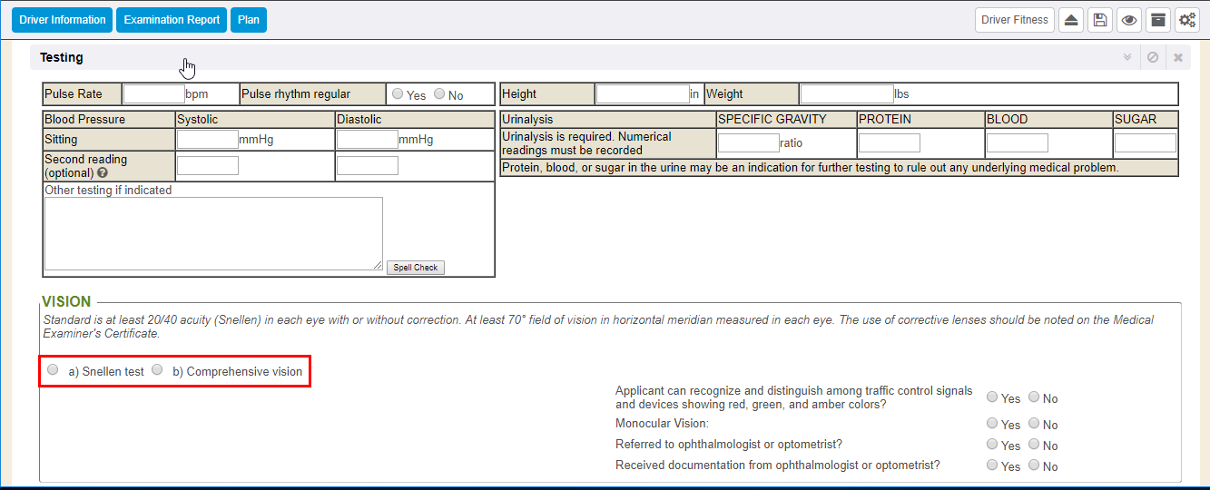Open settings with the gears icon
This screenshot has height=490, width=1210.
(1187, 20)
